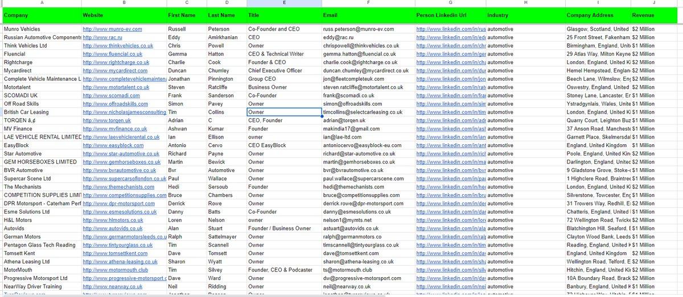
Task: Select the Athena Leasing Ltd cell
Action: tap(42, 262)
